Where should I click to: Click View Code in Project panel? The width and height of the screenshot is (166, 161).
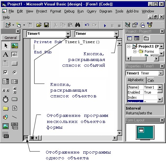[x=130, y=38]
